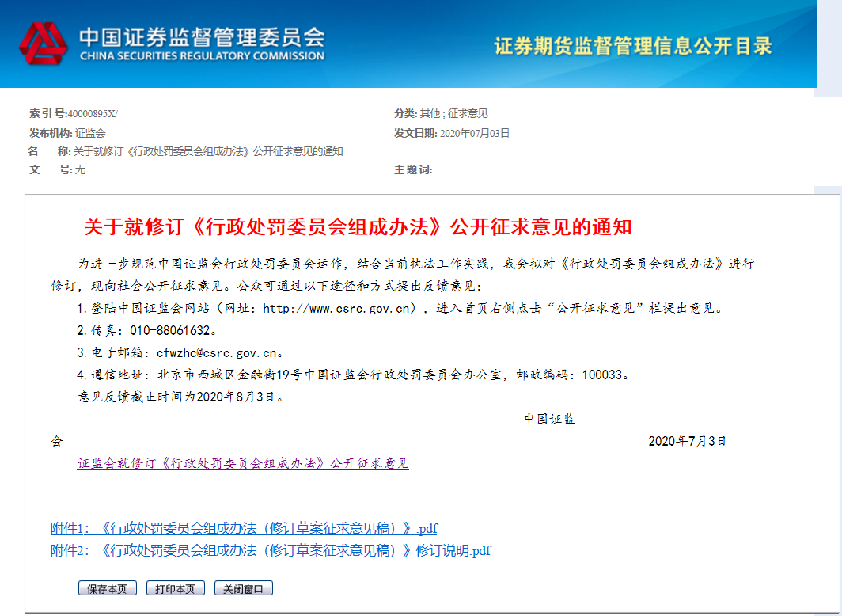This screenshot has height=616, width=842.
Task: Click the 主题词 label
Action: click(413, 170)
